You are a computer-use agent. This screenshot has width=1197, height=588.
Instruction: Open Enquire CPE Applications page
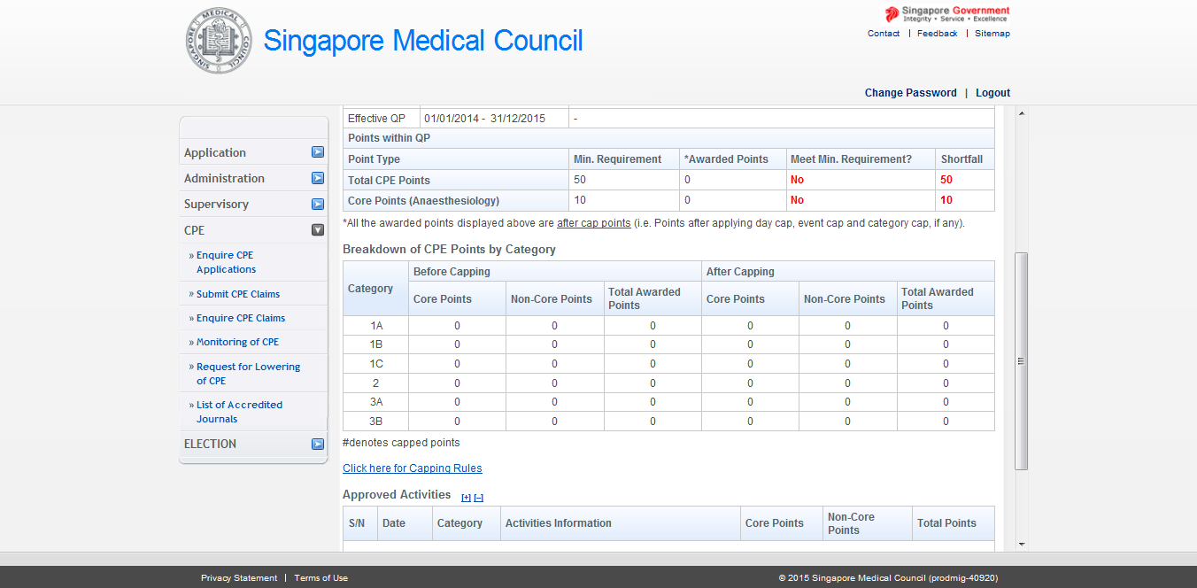coord(226,262)
